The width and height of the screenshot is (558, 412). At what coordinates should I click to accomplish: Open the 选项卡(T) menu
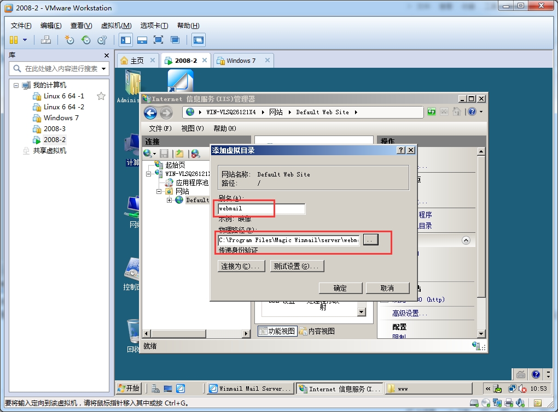[x=154, y=26]
